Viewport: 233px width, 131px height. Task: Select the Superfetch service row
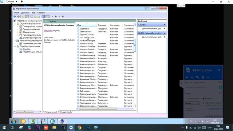[x=105, y=29]
